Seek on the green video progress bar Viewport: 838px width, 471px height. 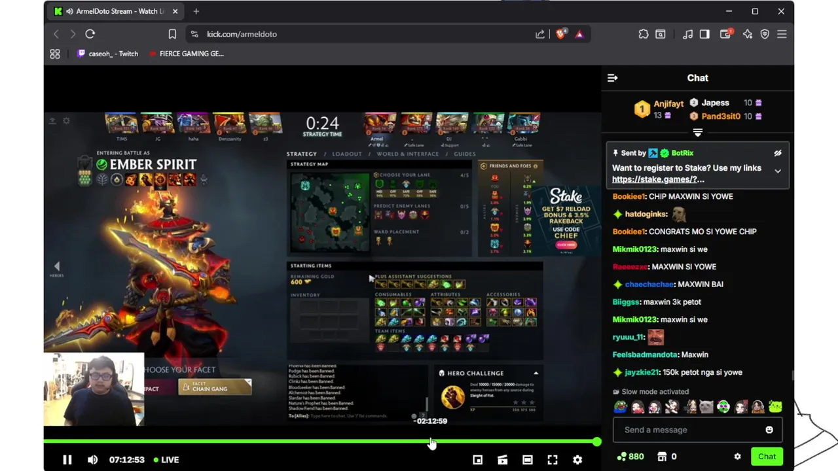click(x=320, y=442)
